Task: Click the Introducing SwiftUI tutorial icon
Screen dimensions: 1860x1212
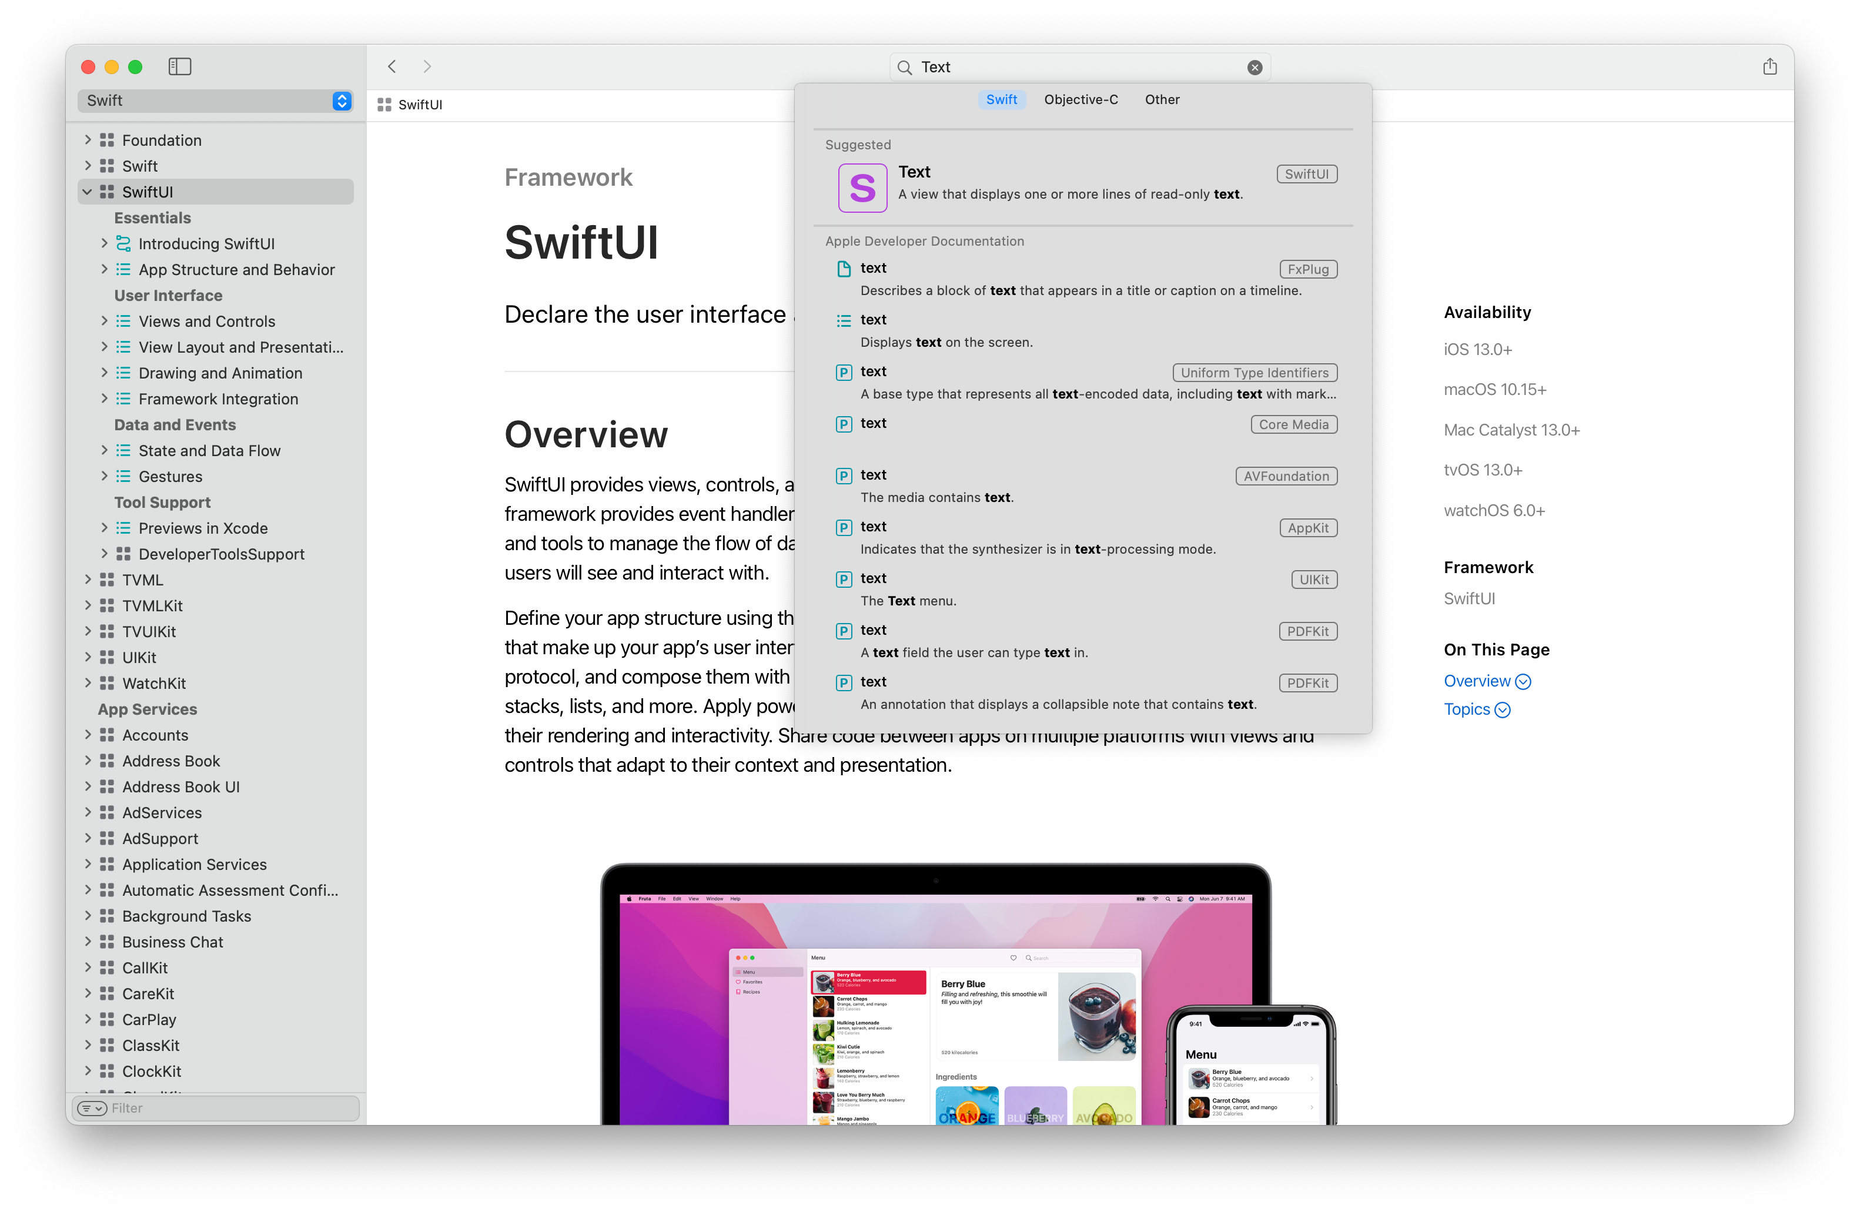Action: (124, 243)
